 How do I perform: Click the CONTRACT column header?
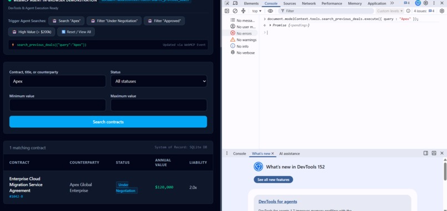[x=19, y=163]
